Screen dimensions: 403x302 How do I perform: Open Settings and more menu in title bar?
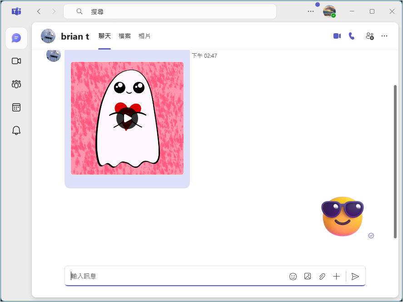point(311,11)
